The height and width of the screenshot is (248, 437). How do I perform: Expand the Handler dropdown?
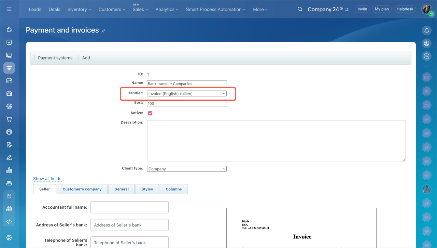pyautogui.click(x=187, y=94)
